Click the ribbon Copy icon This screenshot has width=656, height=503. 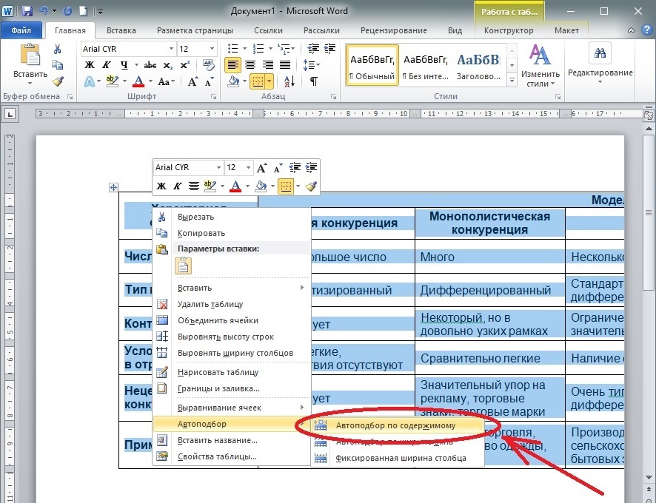click(57, 65)
